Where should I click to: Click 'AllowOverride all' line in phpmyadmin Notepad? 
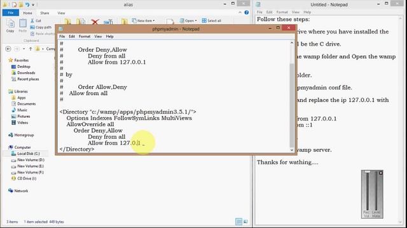[90, 124]
